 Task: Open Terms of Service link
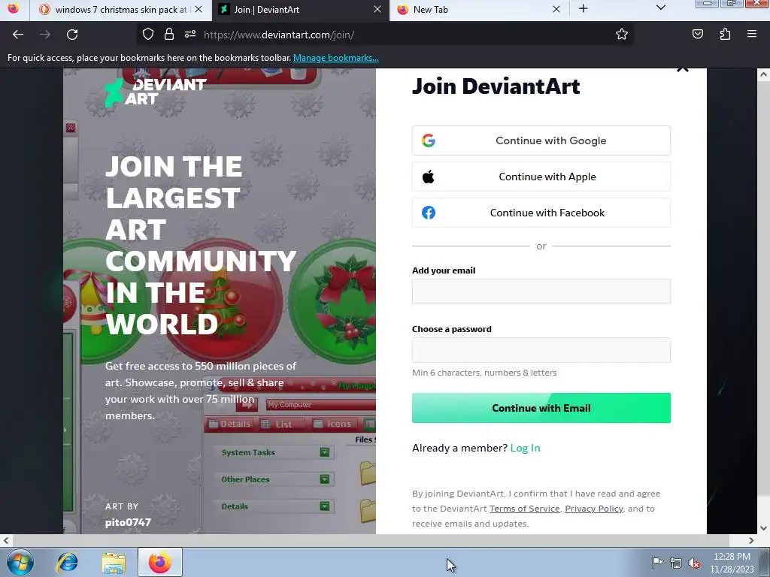524,509
